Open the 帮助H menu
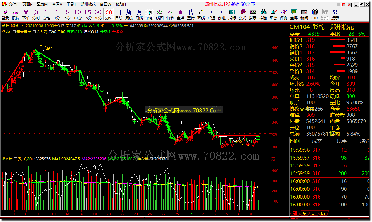 tap(121, 4)
